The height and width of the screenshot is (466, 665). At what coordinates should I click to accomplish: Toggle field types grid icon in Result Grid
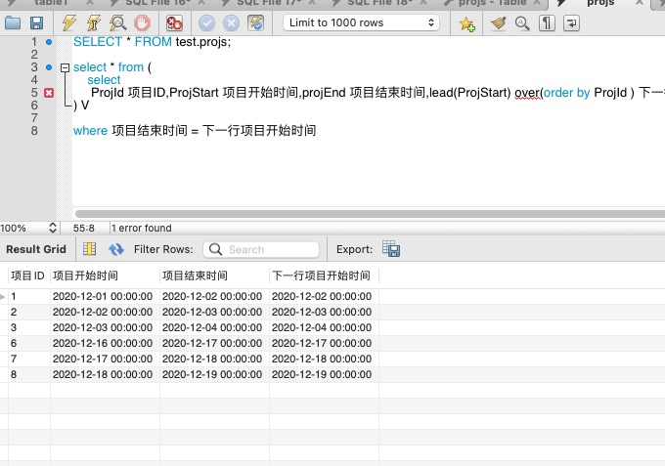pos(90,249)
